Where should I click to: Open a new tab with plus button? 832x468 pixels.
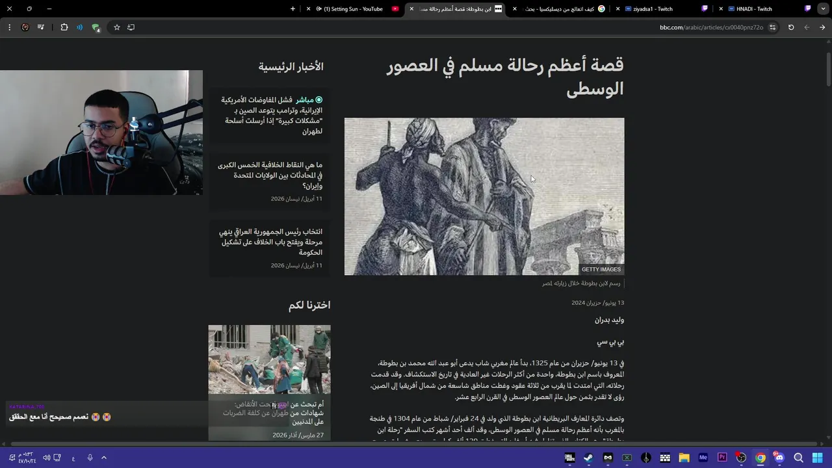292,9
